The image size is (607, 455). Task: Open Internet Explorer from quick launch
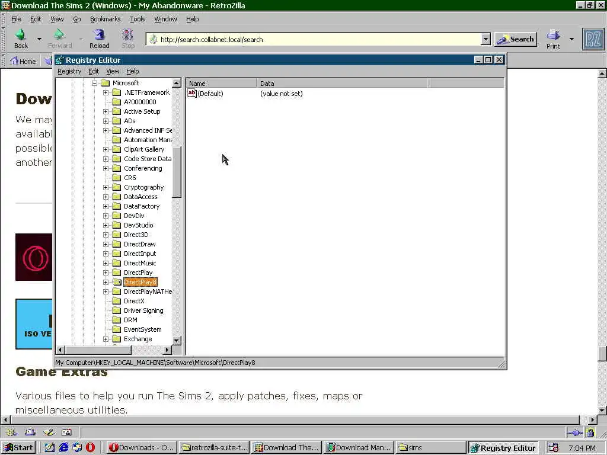[x=63, y=447]
